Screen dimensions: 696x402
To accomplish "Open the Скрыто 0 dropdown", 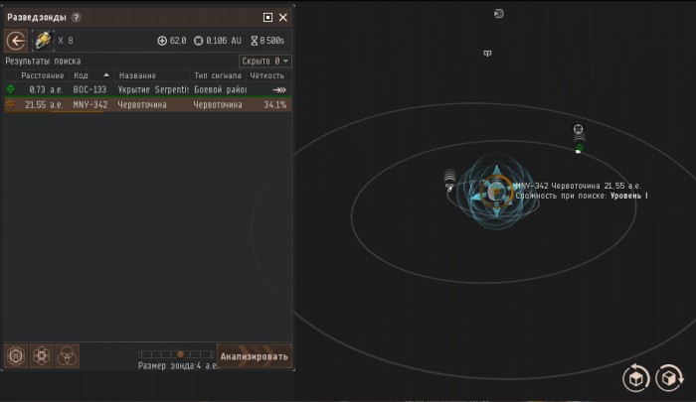I will [x=265, y=61].
